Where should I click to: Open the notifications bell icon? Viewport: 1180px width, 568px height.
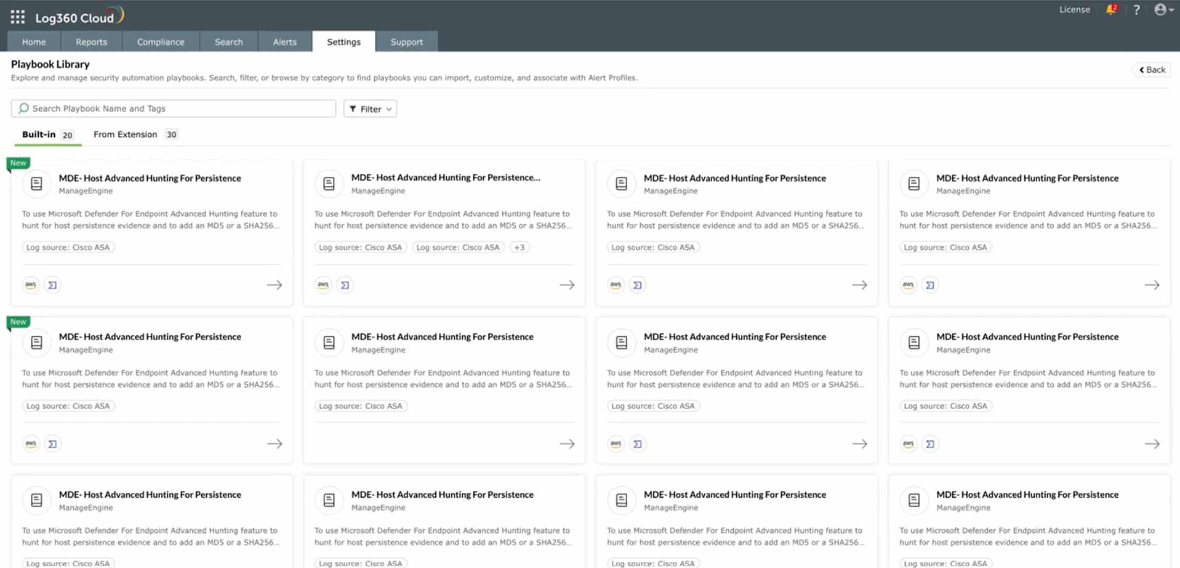point(1111,9)
